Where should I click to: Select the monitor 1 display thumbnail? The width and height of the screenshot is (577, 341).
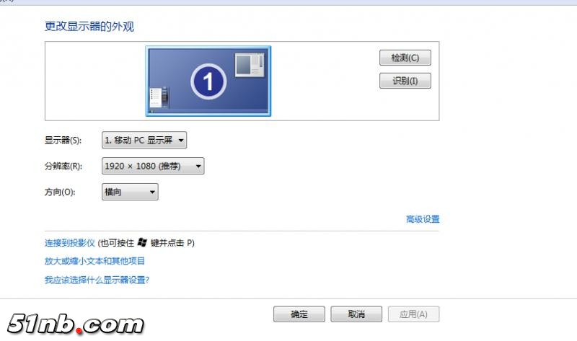click(208, 81)
